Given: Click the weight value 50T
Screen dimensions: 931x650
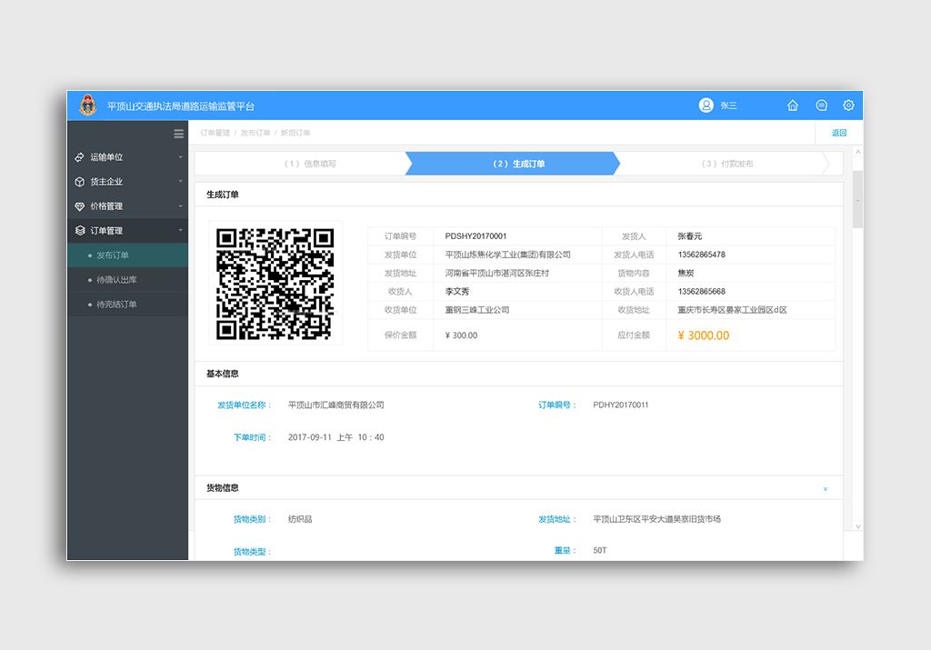Looking at the screenshot, I should click(600, 550).
